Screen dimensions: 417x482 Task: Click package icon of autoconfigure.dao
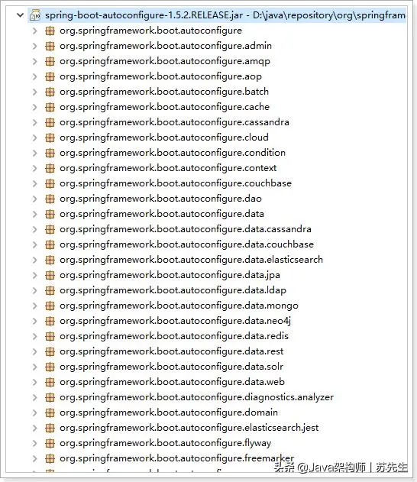50,199
